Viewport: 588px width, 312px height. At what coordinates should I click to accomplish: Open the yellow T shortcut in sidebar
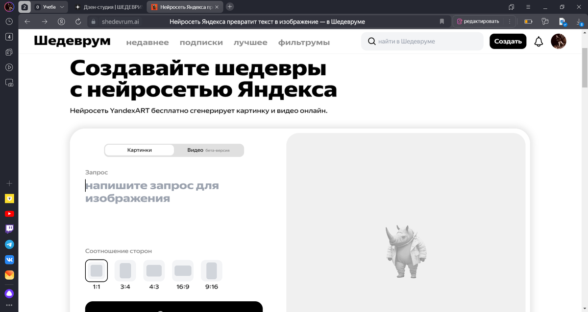(x=9, y=199)
